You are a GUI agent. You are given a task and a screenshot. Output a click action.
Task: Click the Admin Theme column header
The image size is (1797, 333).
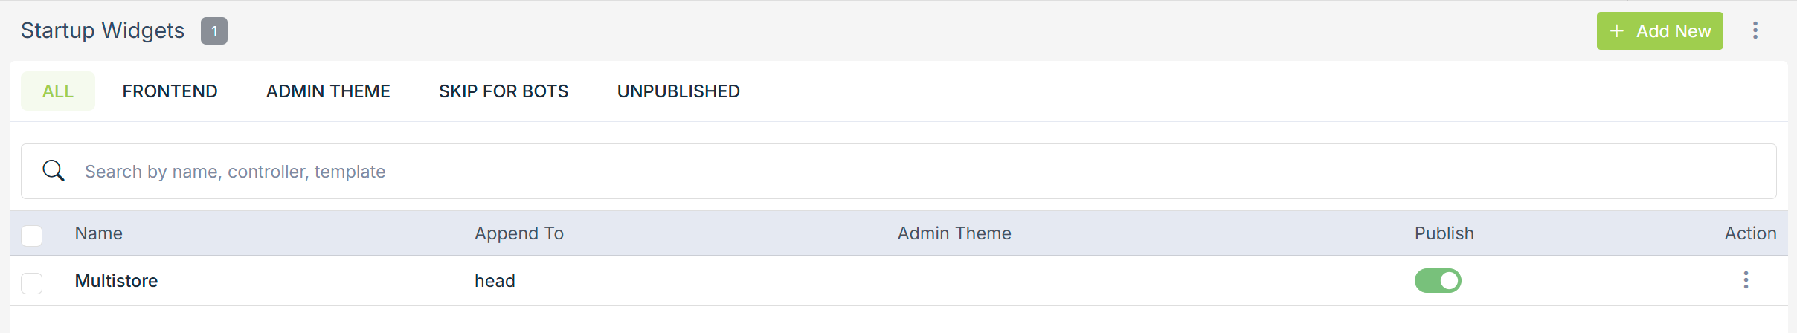pyautogui.click(x=954, y=233)
